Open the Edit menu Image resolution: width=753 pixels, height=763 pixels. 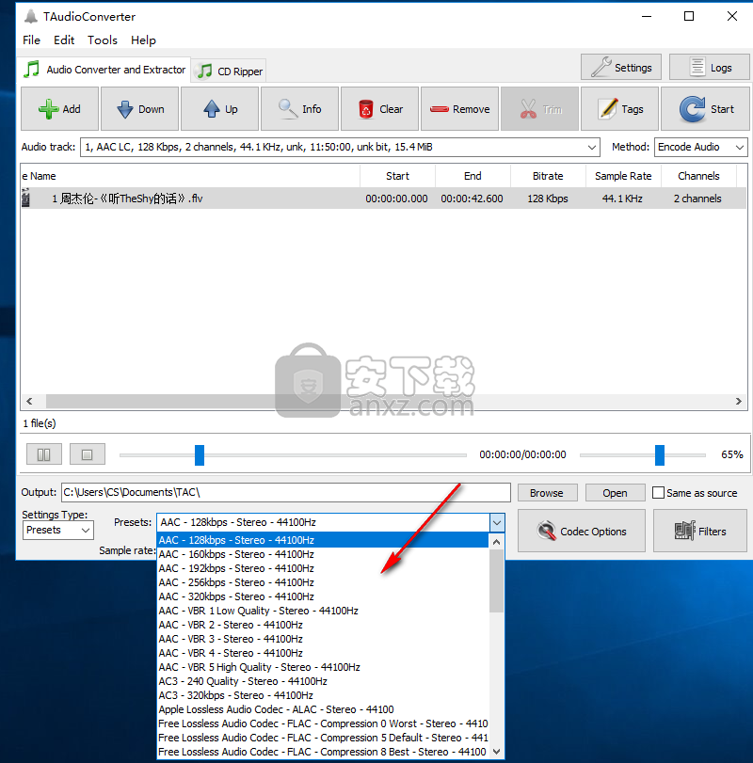pyautogui.click(x=64, y=40)
